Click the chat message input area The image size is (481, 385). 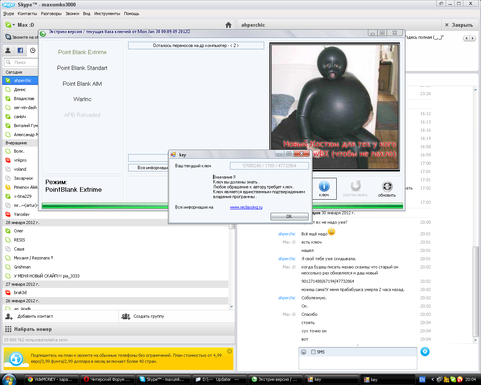tap(358, 363)
